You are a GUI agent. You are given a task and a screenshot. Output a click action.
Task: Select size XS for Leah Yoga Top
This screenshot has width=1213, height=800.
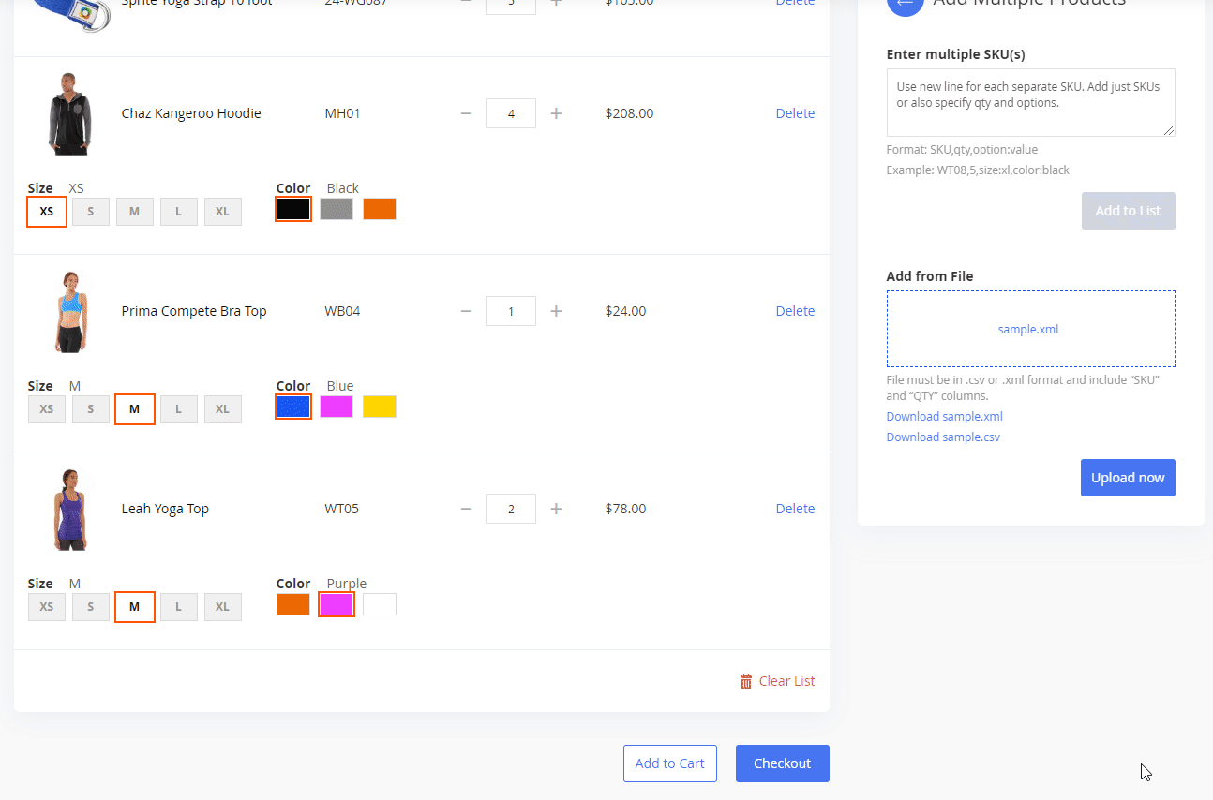point(47,607)
